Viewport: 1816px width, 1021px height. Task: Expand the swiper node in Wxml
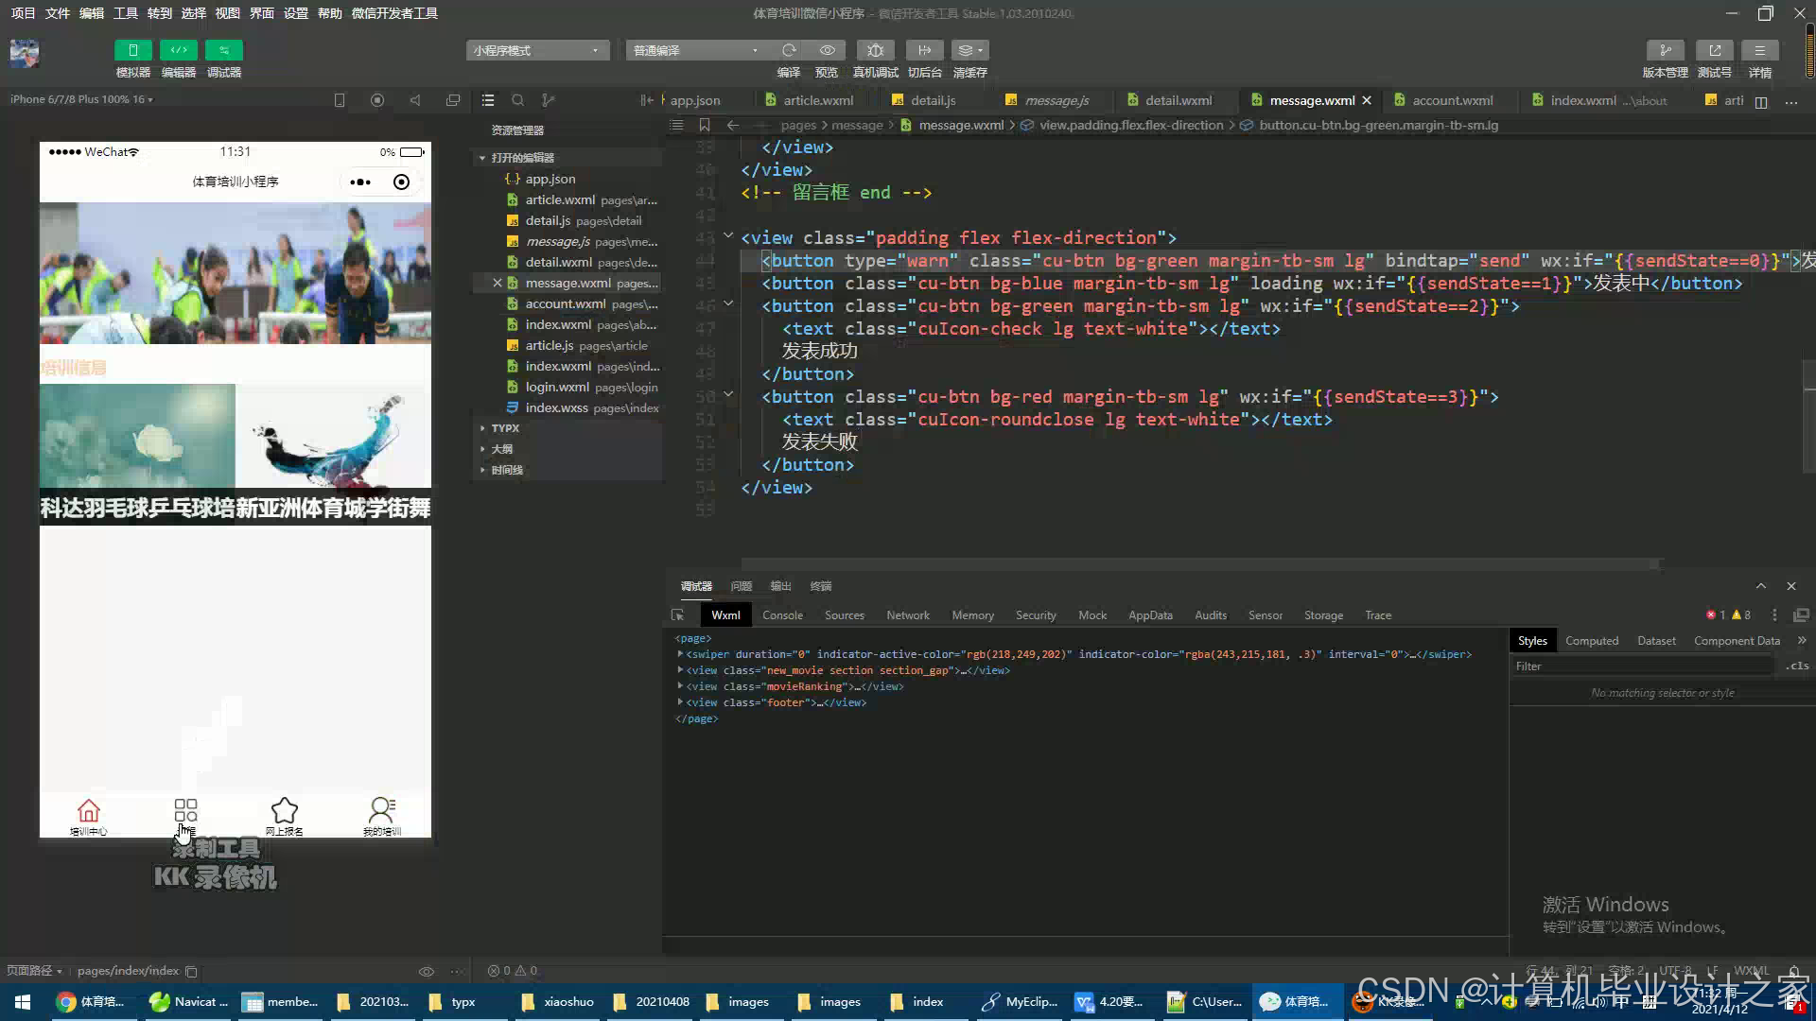[x=680, y=654]
